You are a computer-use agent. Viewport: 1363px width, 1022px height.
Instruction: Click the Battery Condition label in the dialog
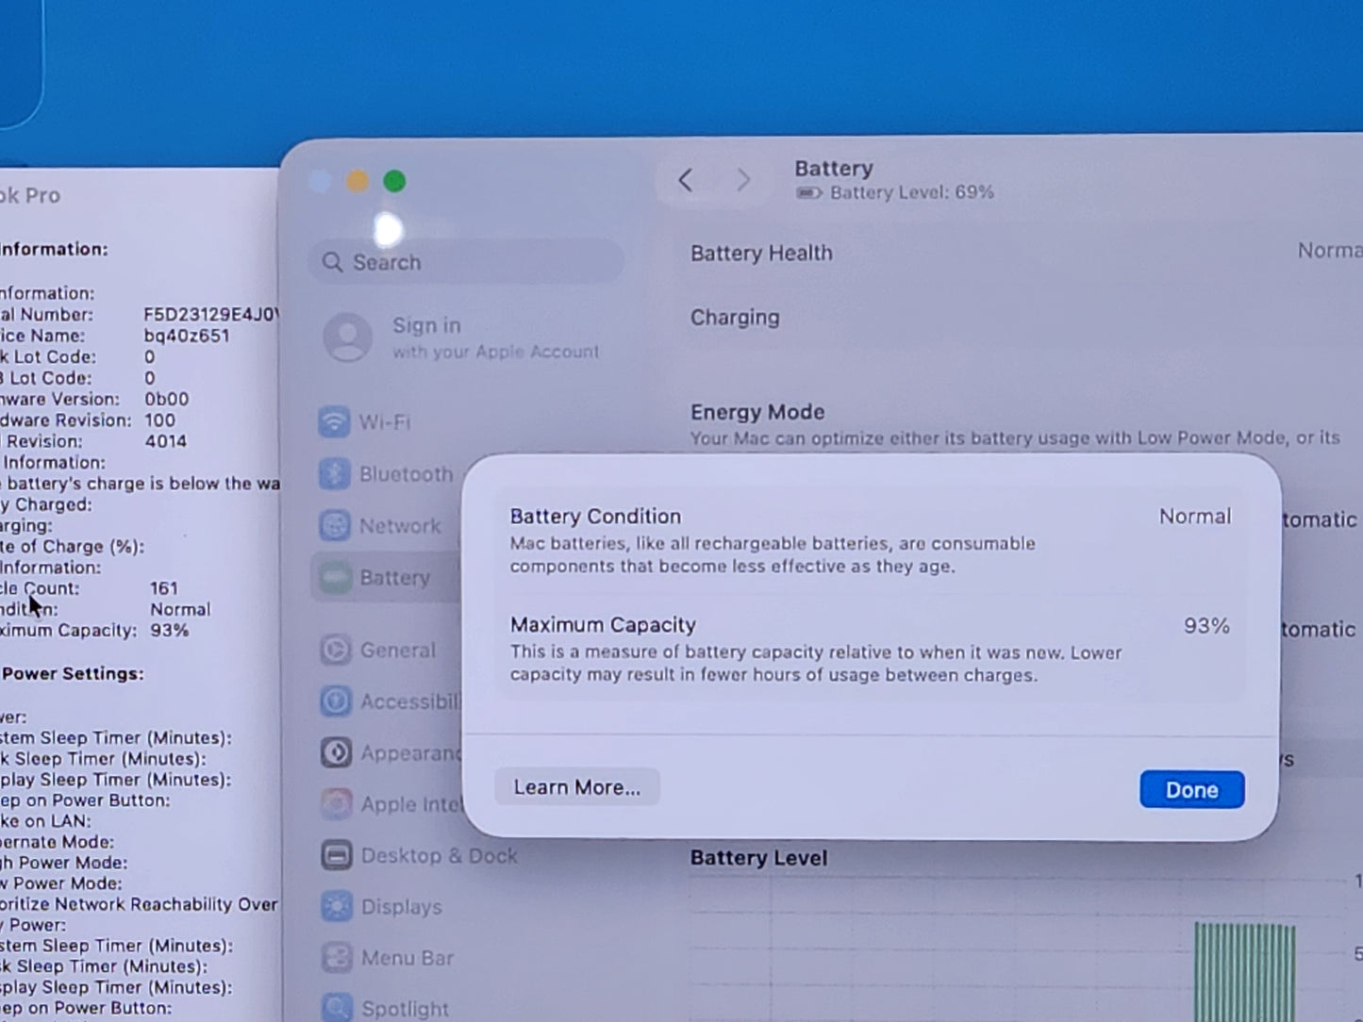click(x=595, y=517)
